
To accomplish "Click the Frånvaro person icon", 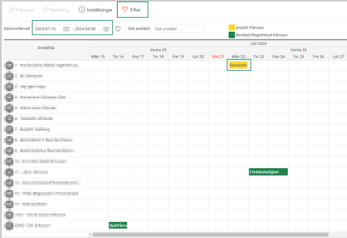I will pos(12,10).
